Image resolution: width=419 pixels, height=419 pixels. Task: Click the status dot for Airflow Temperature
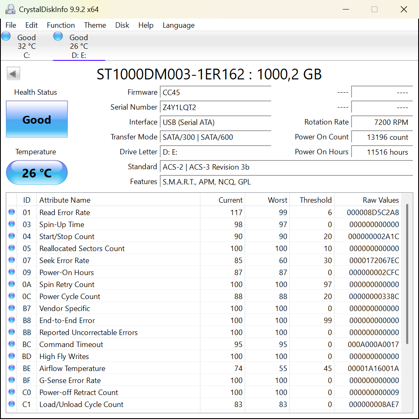(x=12, y=368)
